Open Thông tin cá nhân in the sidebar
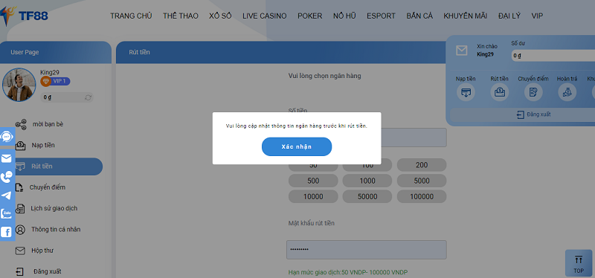 tap(56, 230)
